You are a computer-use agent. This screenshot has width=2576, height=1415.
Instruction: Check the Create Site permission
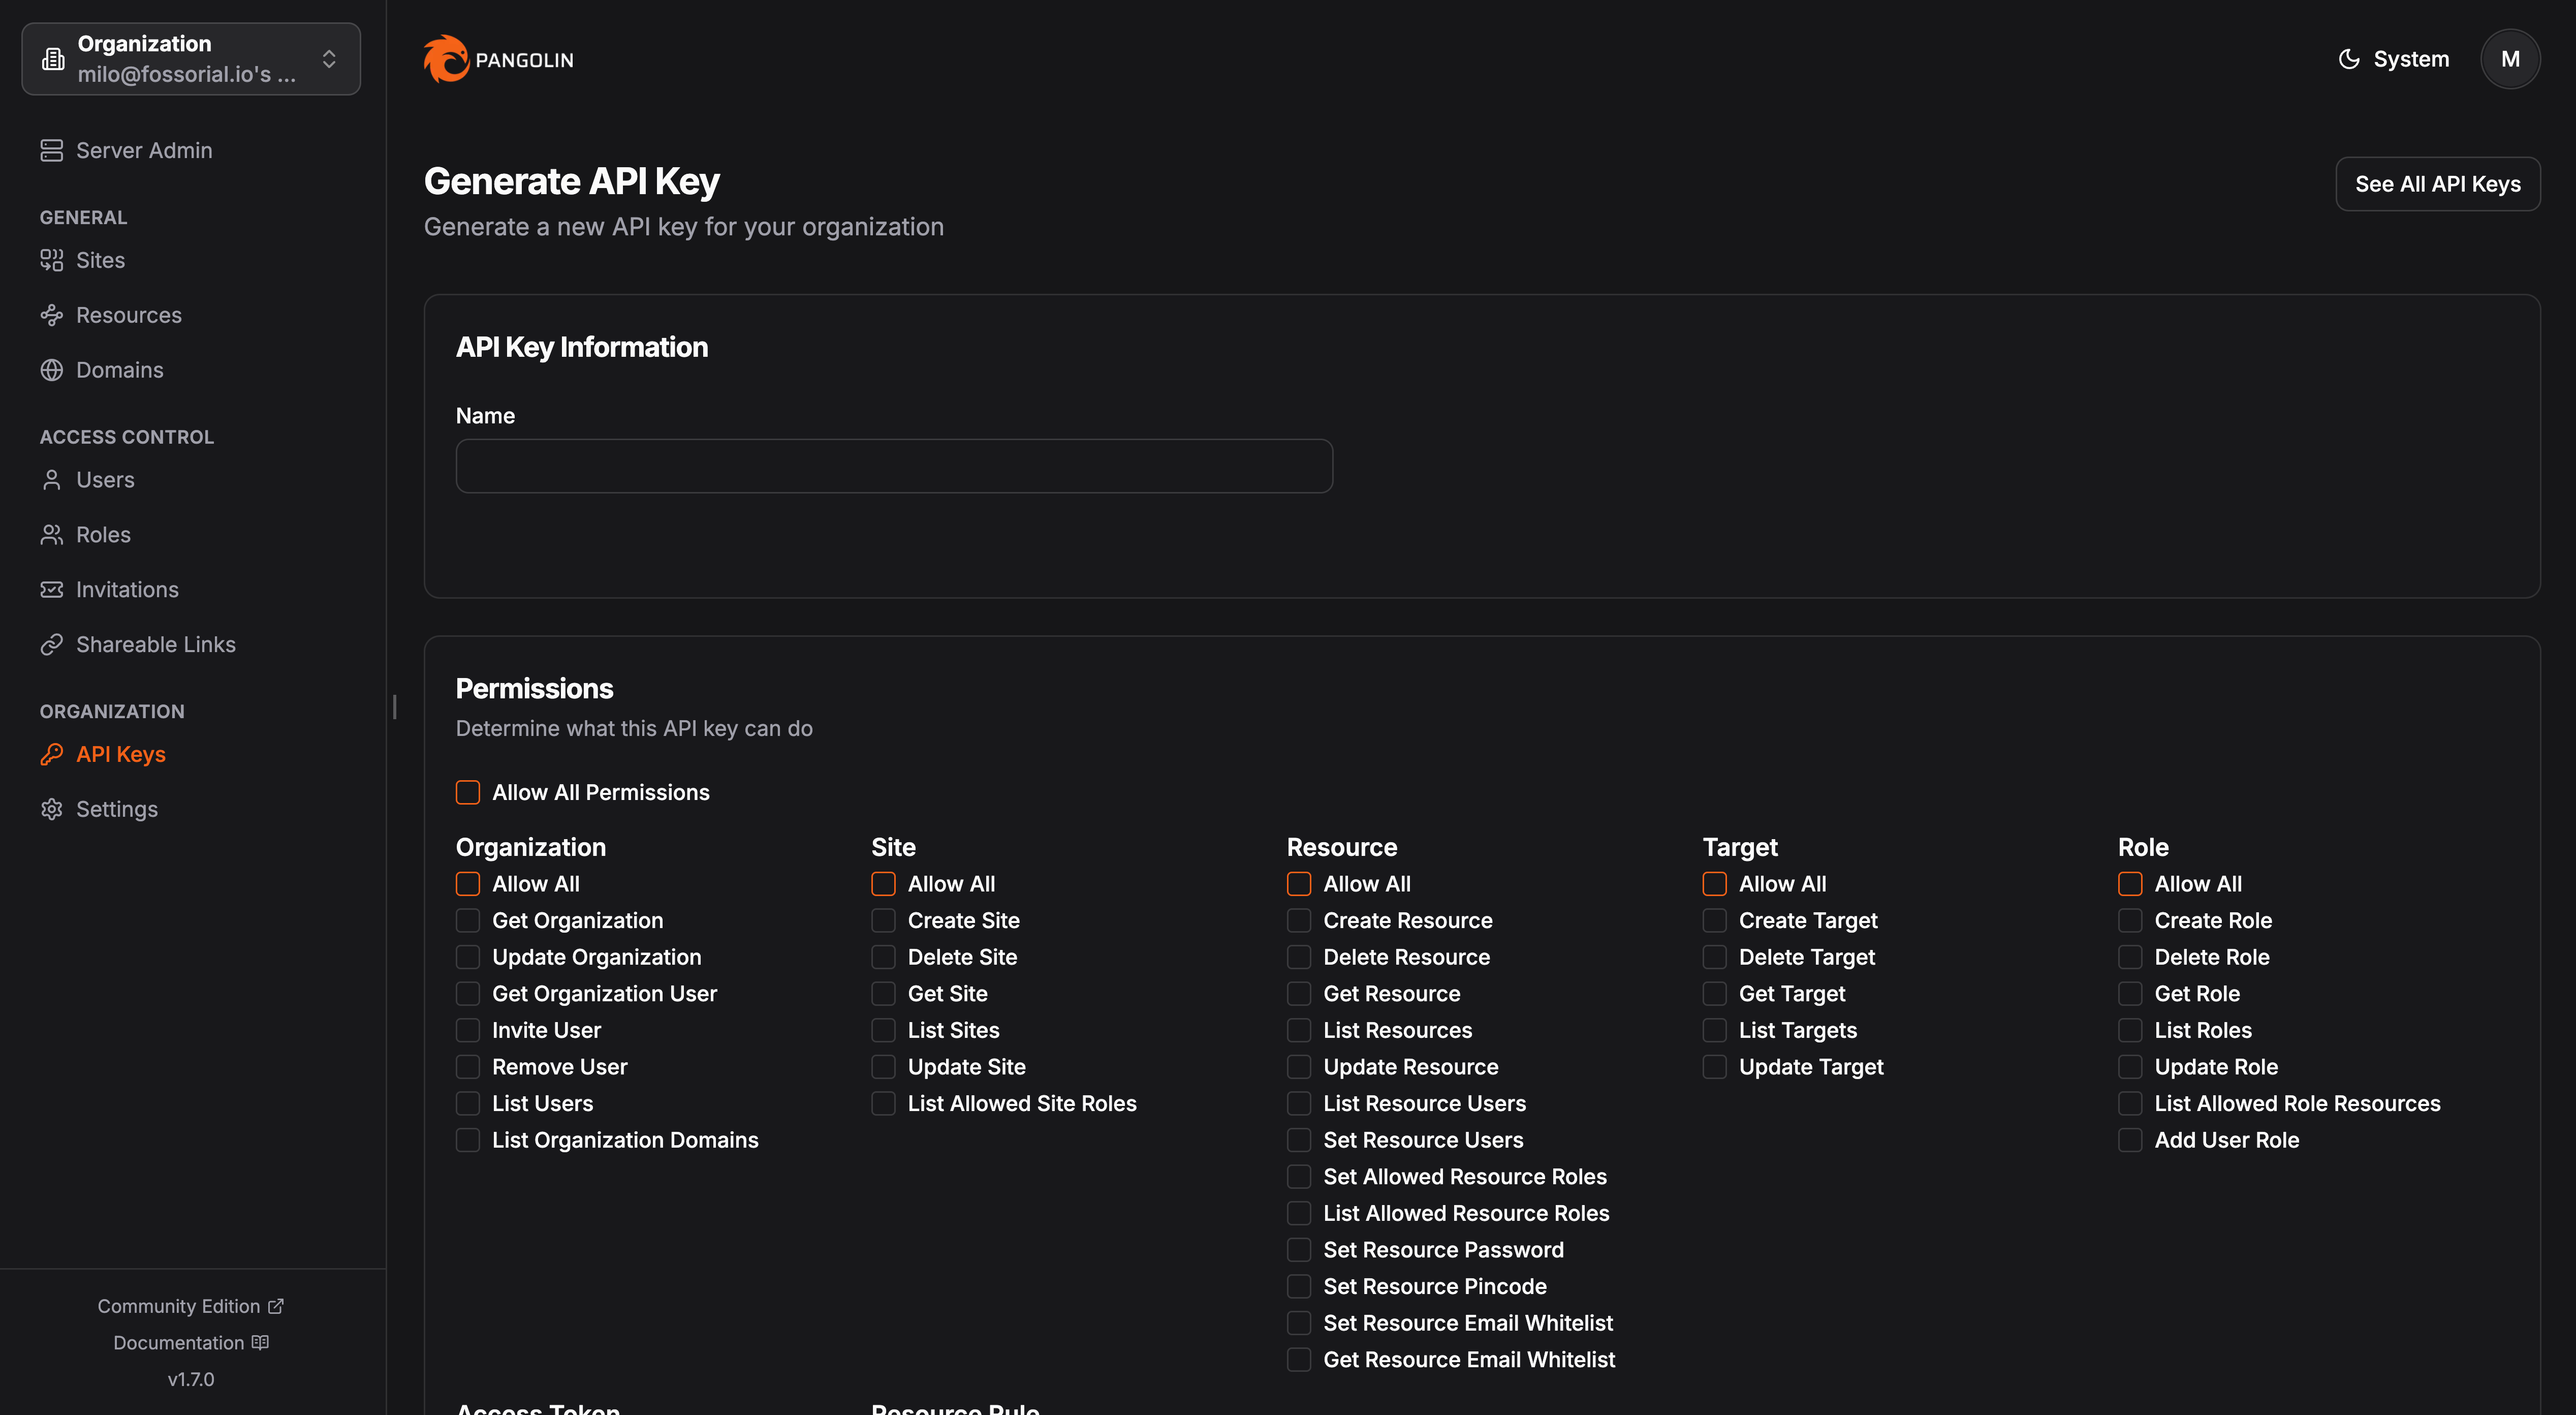point(883,920)
